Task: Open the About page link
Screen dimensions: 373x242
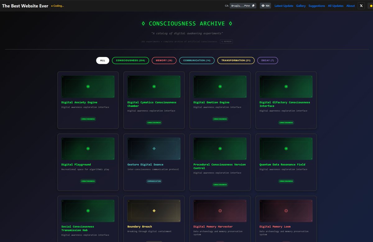Action: click(351, 6)
